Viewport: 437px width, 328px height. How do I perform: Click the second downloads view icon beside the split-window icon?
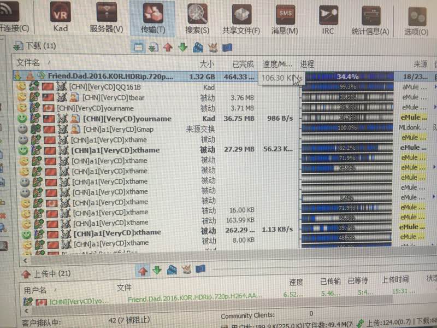(153, 47)
